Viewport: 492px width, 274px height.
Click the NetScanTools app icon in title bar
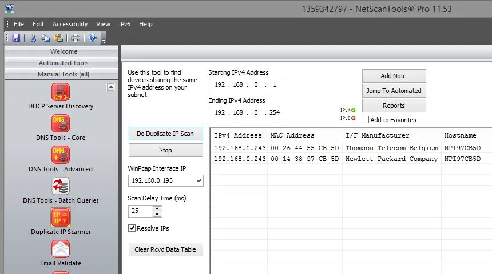pyautogui.click(x=9, y=9)
